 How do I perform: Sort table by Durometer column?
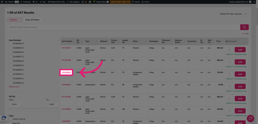[x=192, y=41]
